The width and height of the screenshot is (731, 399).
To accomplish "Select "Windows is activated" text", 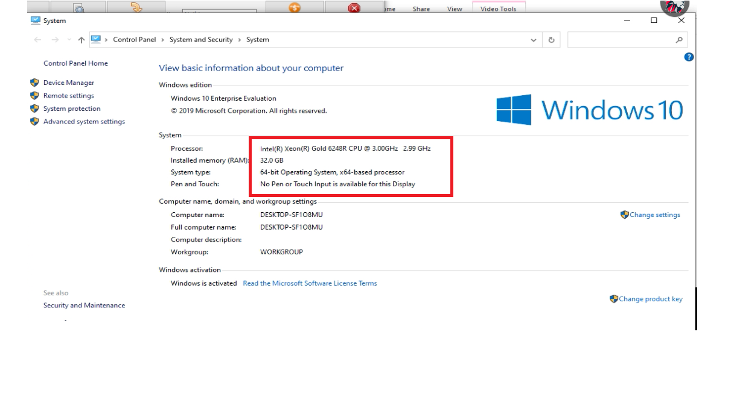I will (204, 283).
